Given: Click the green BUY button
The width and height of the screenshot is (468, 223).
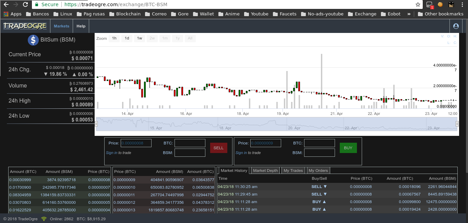Looking at the screenshot, I should pos(348,148).
